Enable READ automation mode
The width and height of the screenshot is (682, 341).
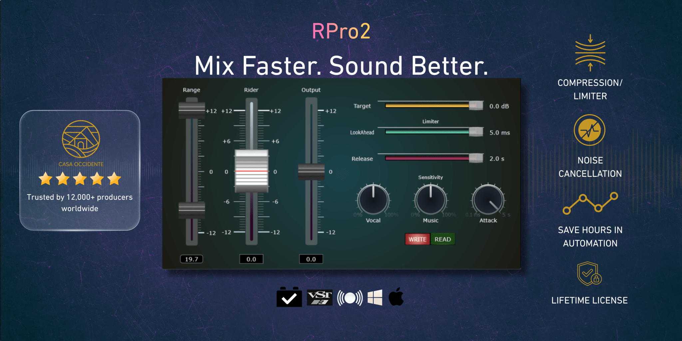[x=443, y=239]
